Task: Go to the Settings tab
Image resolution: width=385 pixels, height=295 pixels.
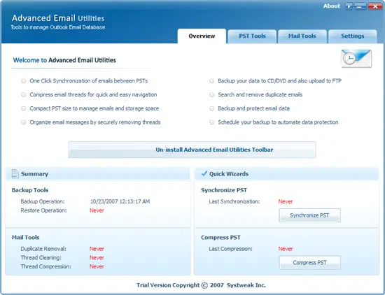Action: 353,36
